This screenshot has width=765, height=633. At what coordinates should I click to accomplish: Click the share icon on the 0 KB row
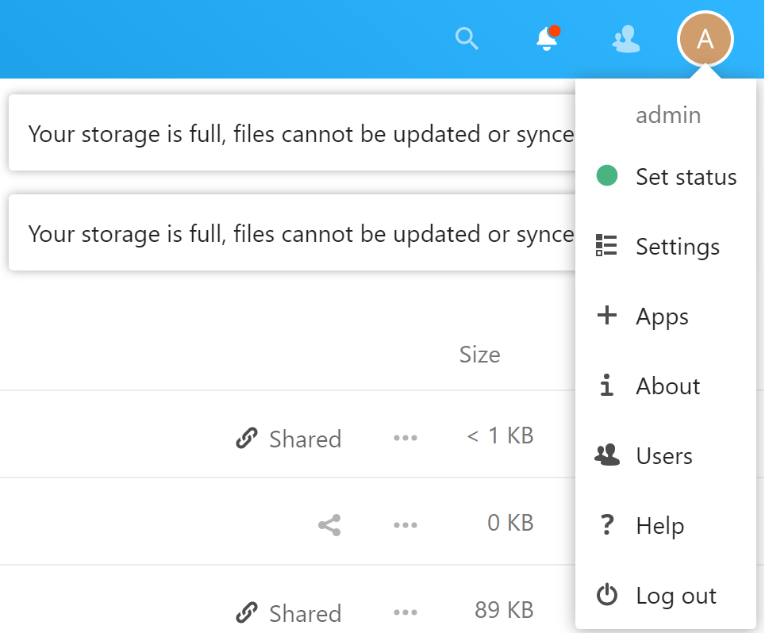[329, 524]
